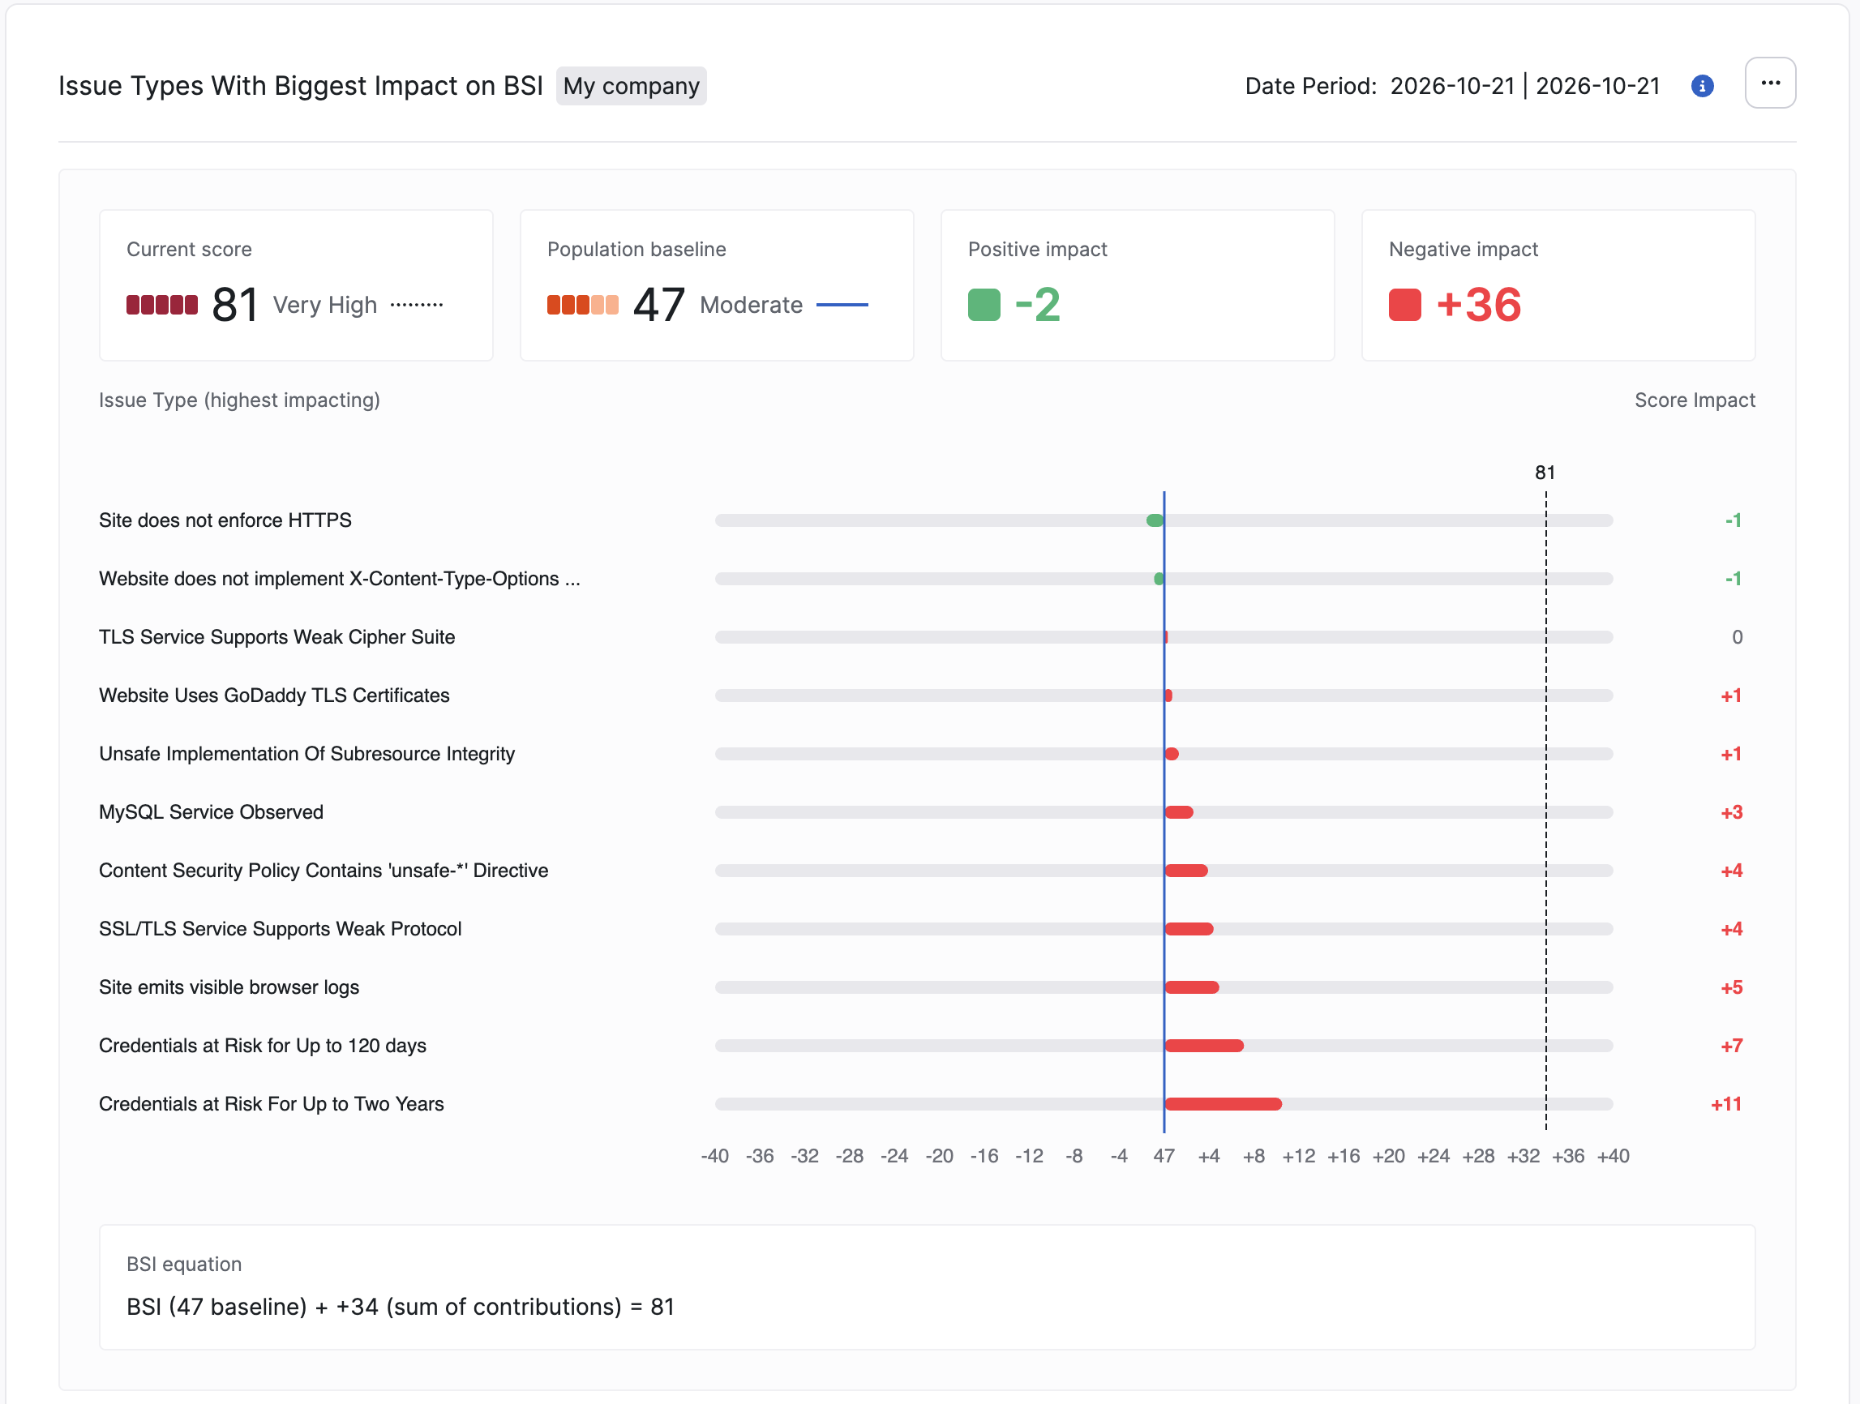Click the orange Population baseline severity blocks
Screen dimensions: 1860x1404
tap(583, 304)
